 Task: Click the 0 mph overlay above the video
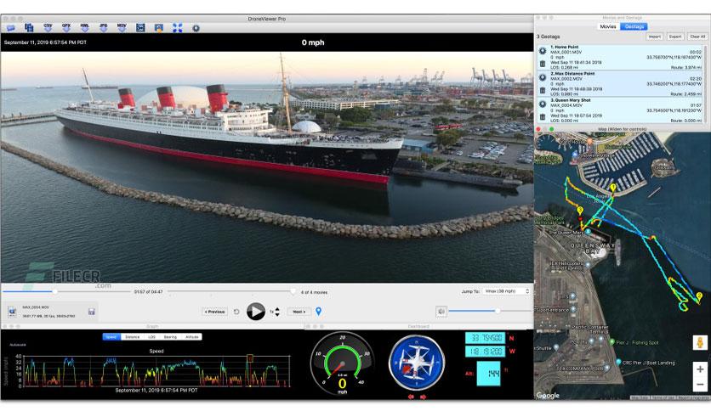coord(313,42)
